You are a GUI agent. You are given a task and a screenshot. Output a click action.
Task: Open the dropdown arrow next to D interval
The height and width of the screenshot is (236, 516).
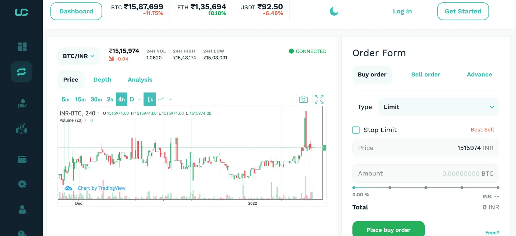[139, 99]
